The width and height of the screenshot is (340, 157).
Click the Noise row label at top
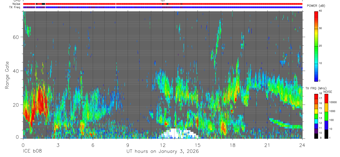[x=16, y=4]
